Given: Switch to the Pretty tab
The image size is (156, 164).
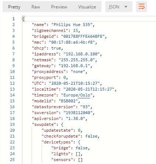Looking at the screenshot, I should coord(14,7).
